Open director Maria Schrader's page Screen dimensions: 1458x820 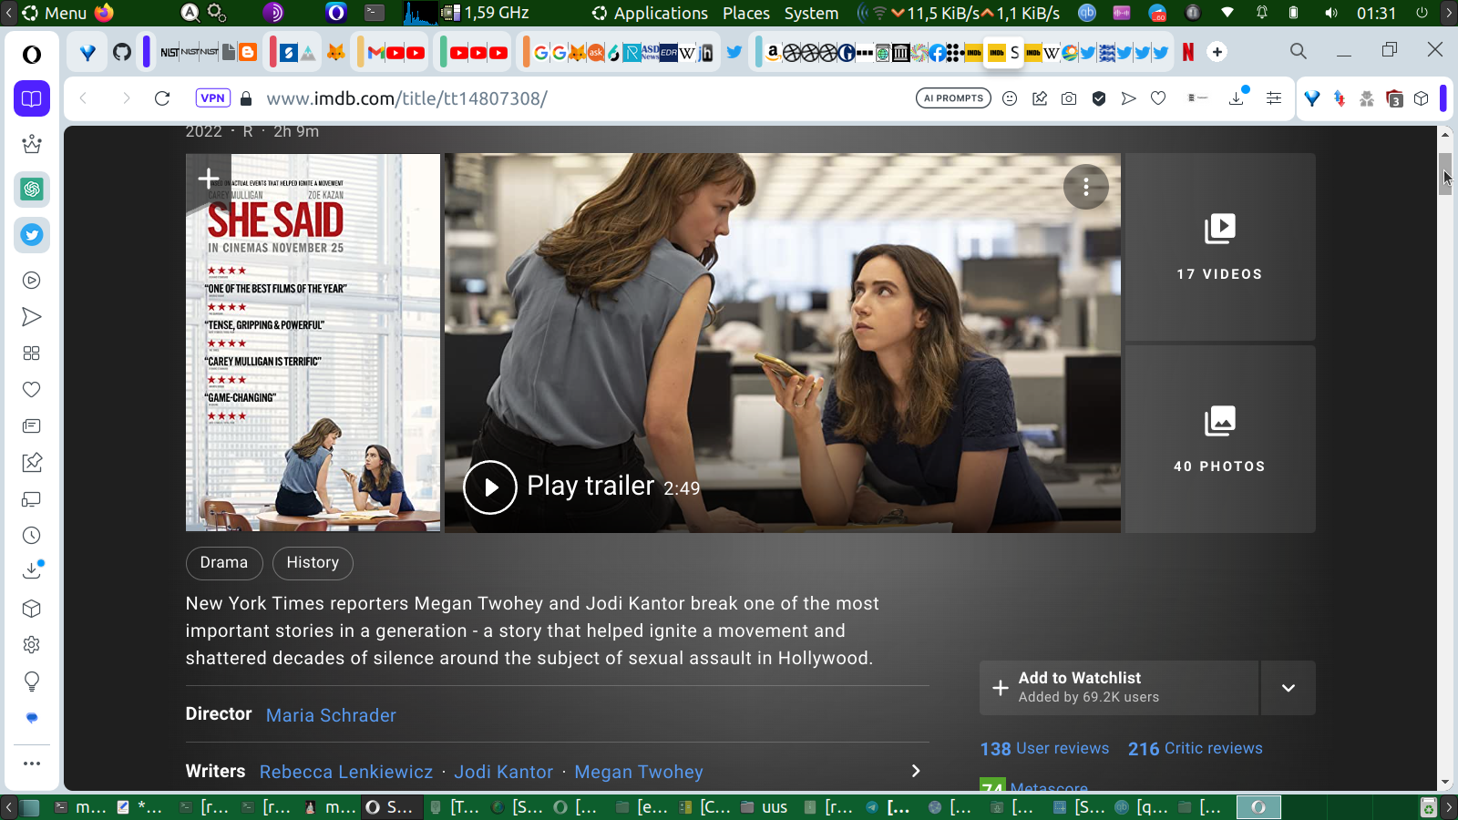pyautogui.click(x=331, y=715)
